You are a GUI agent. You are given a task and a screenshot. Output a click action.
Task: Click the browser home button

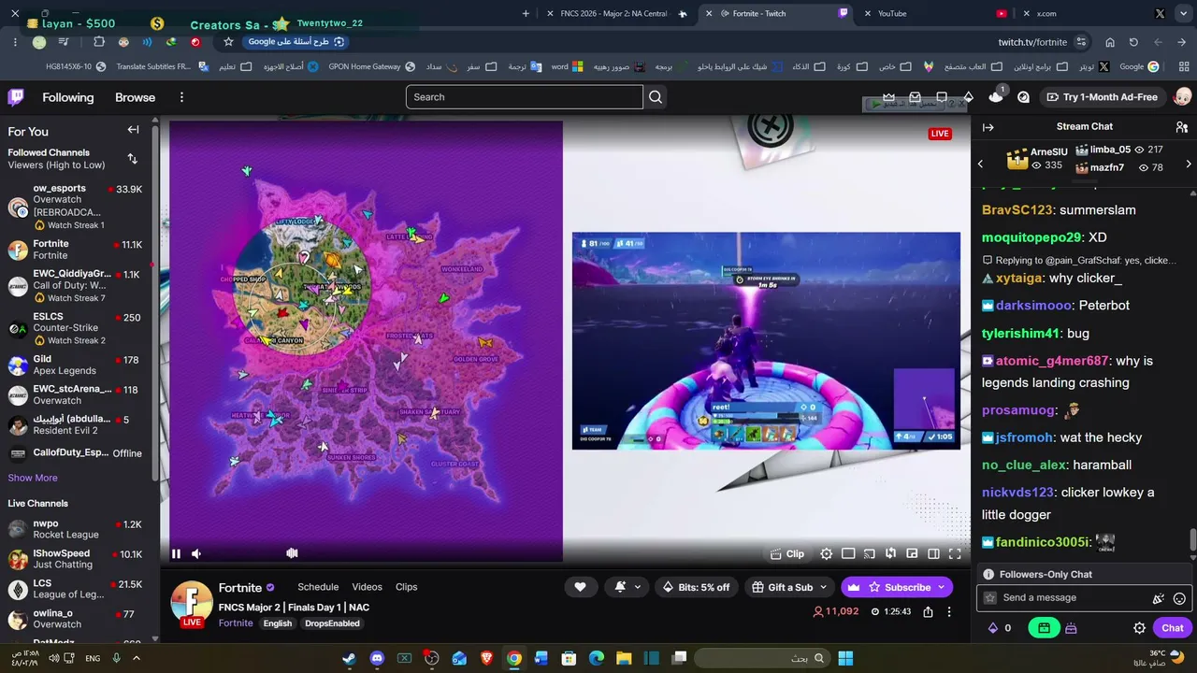[x=1110, y=42]
